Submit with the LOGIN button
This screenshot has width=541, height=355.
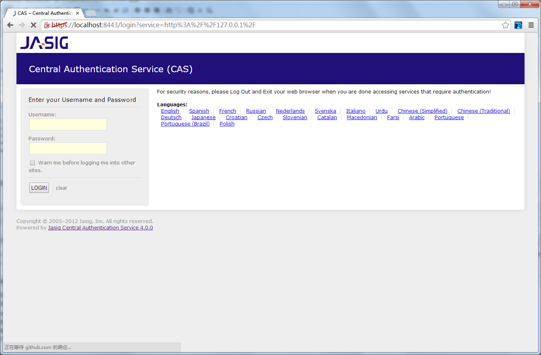tap(39, 188)
